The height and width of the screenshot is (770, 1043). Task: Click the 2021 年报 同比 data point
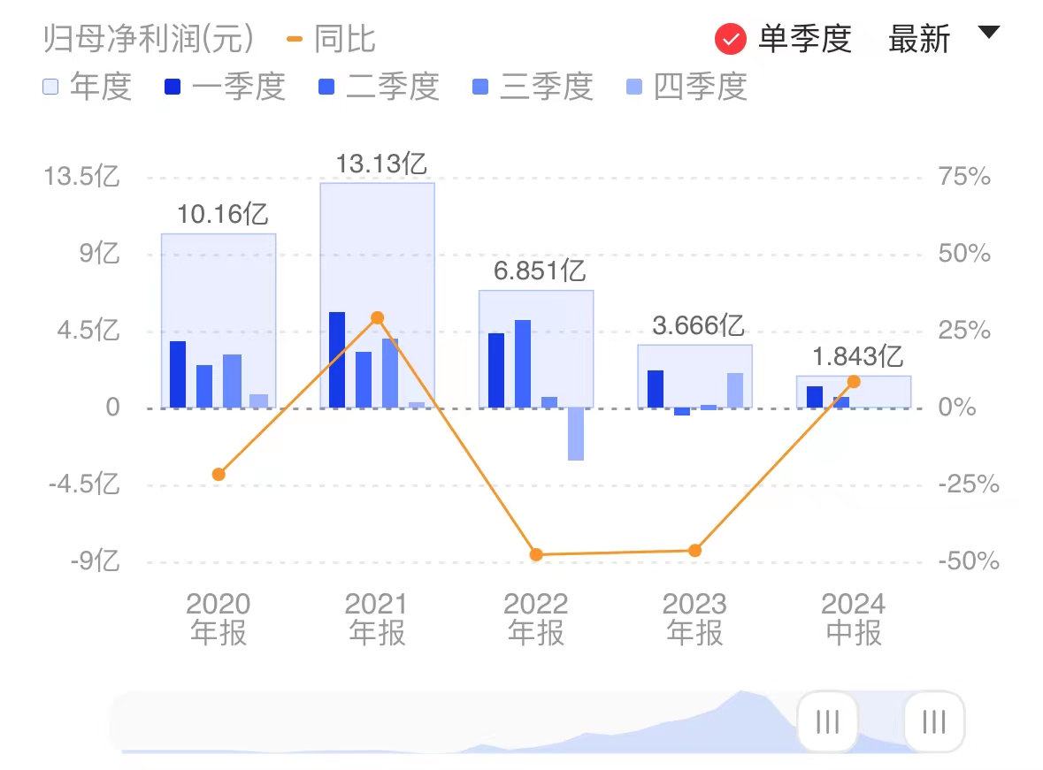[377, 318]
